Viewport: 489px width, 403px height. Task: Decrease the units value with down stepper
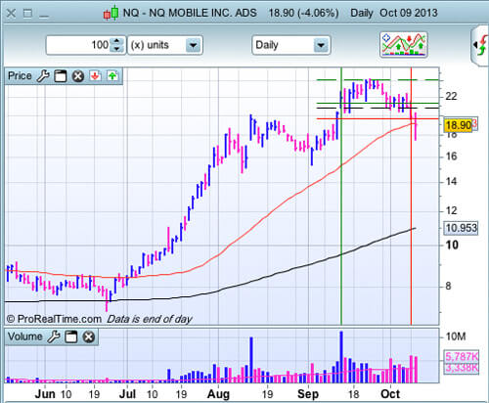click(116, 49)
